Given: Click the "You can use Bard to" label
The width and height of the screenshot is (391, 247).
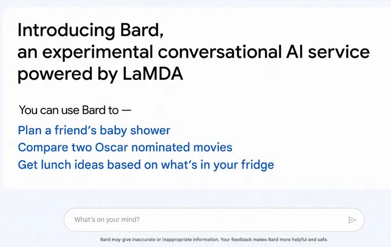Looking at the screenshot, I should coord(75,110).
